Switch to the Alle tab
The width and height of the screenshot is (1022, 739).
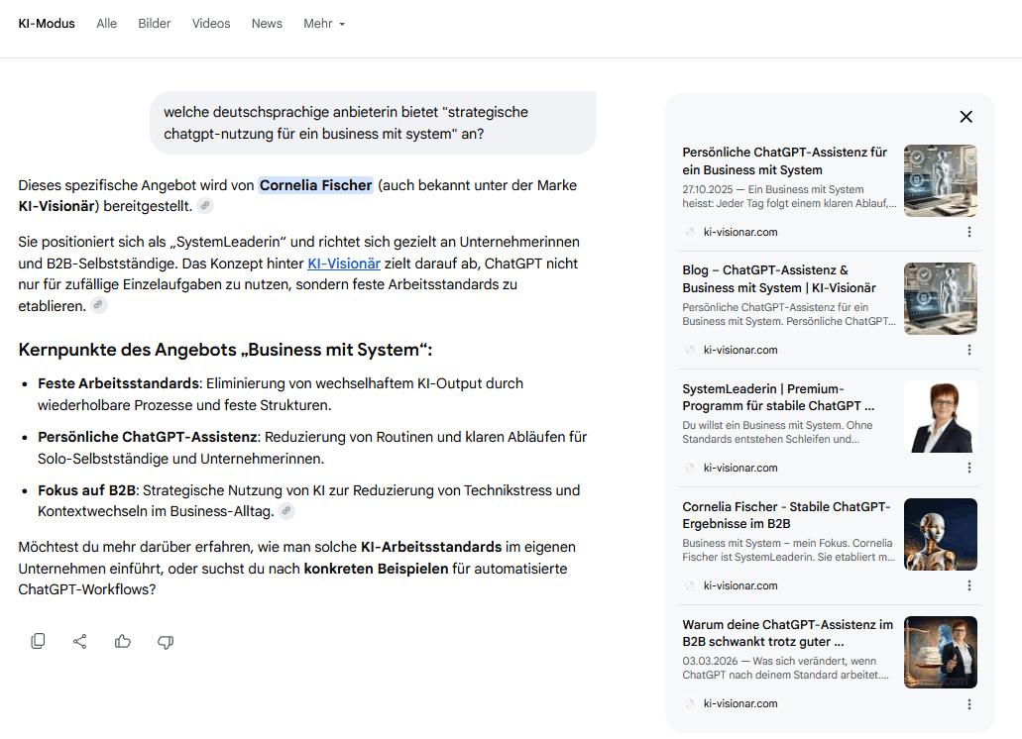coord(107,24)
